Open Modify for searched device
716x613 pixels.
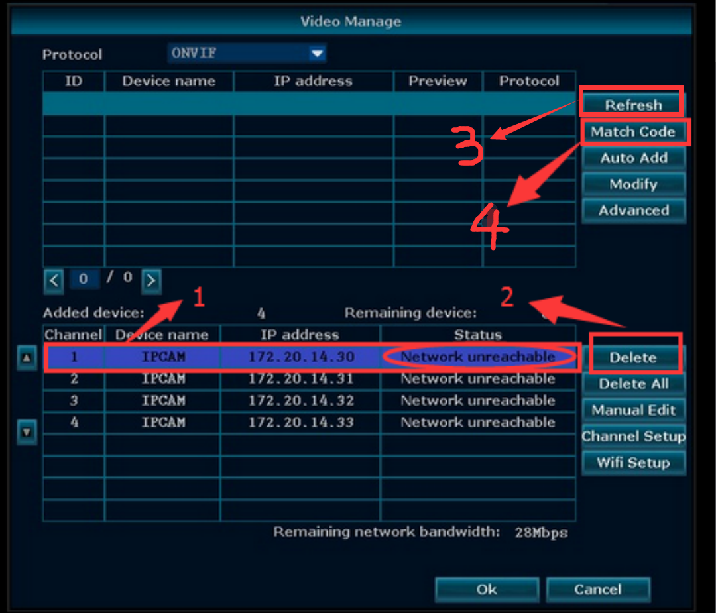634,184
